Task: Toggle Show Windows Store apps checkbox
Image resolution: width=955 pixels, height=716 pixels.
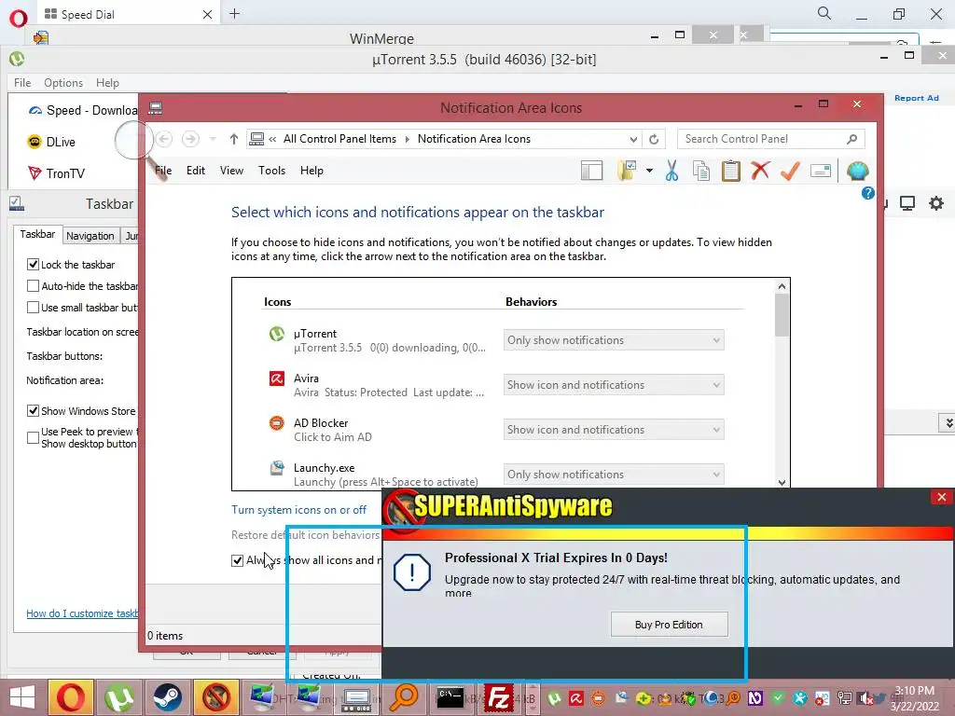Action: pyautogui.click(x=33, y=411)
